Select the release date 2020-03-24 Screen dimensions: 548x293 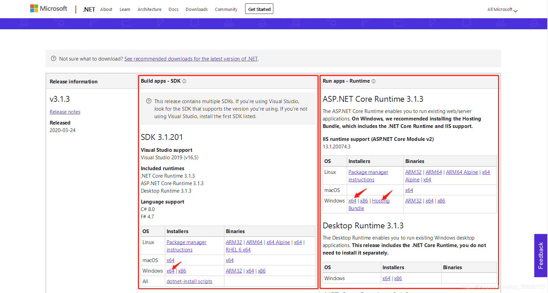pos(63,130)
